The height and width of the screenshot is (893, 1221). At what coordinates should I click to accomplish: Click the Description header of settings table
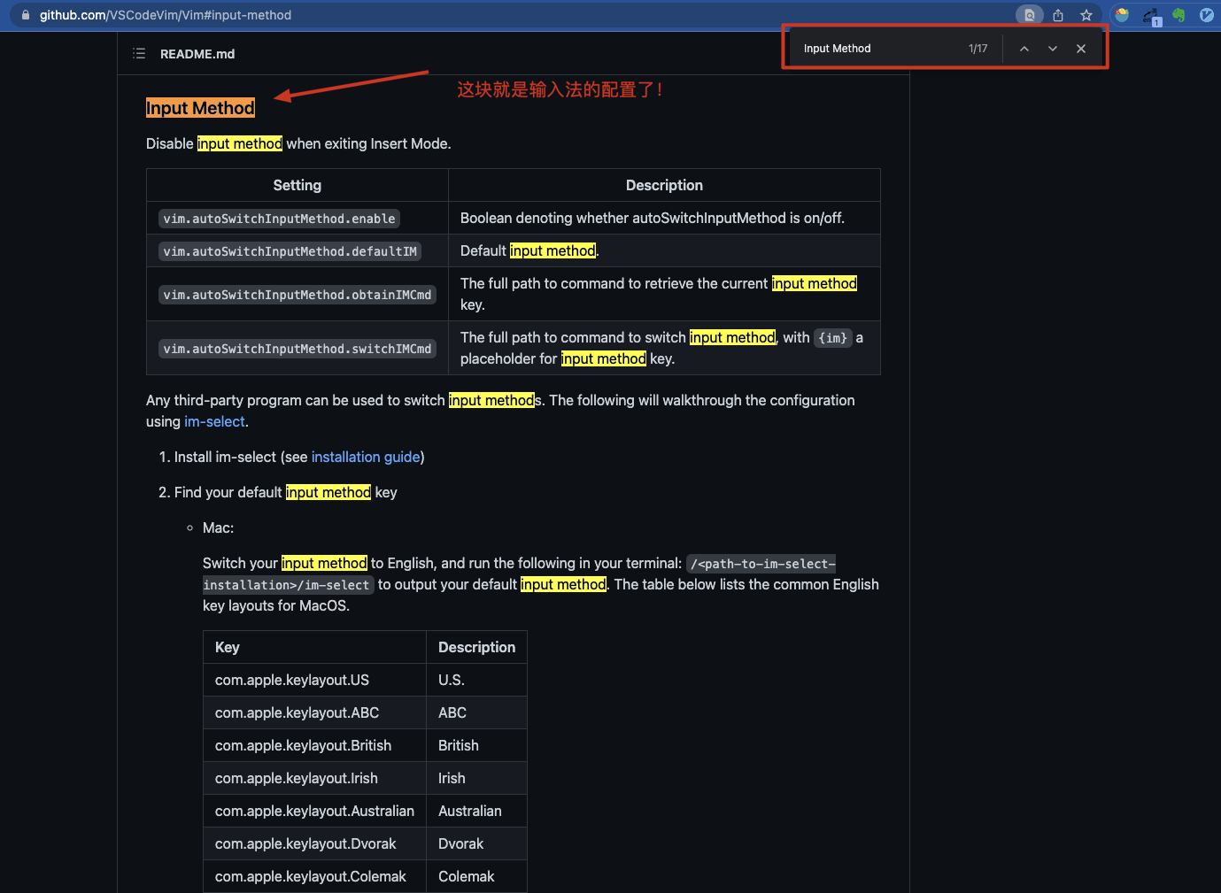(x=664, y=185)
